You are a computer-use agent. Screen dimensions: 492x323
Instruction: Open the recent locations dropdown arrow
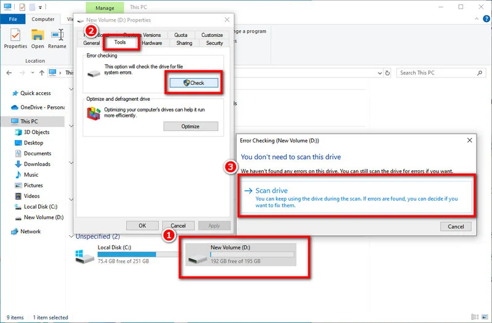(33, 72)
